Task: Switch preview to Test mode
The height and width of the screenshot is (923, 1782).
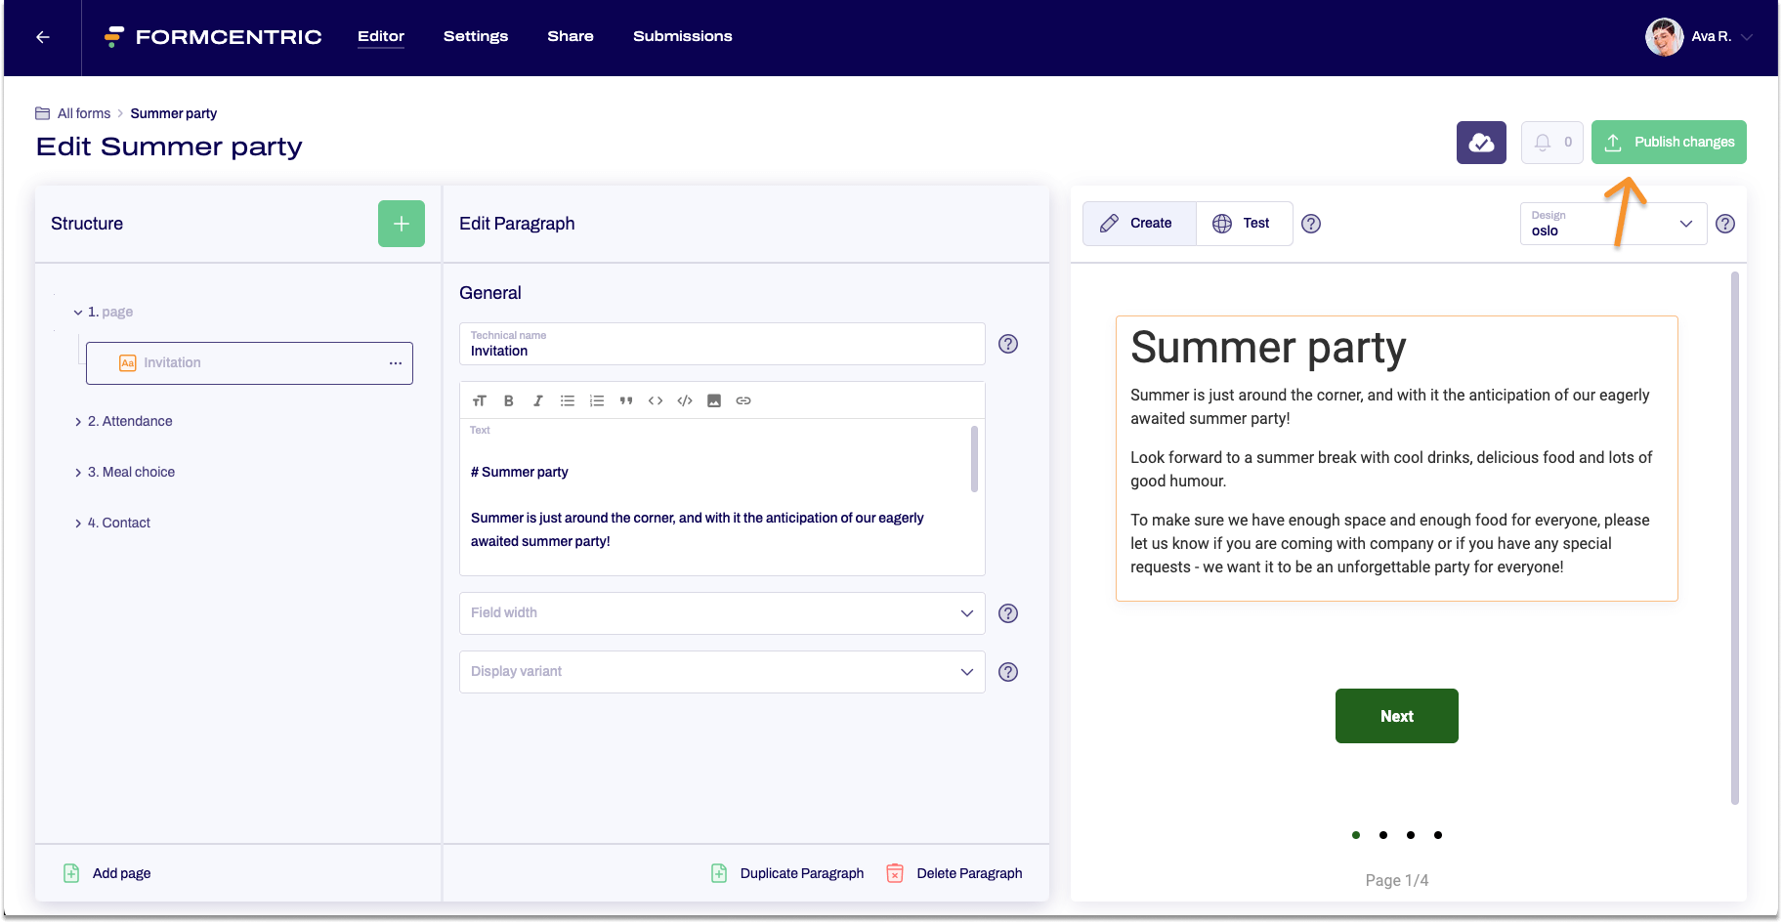Action: 1244,224
